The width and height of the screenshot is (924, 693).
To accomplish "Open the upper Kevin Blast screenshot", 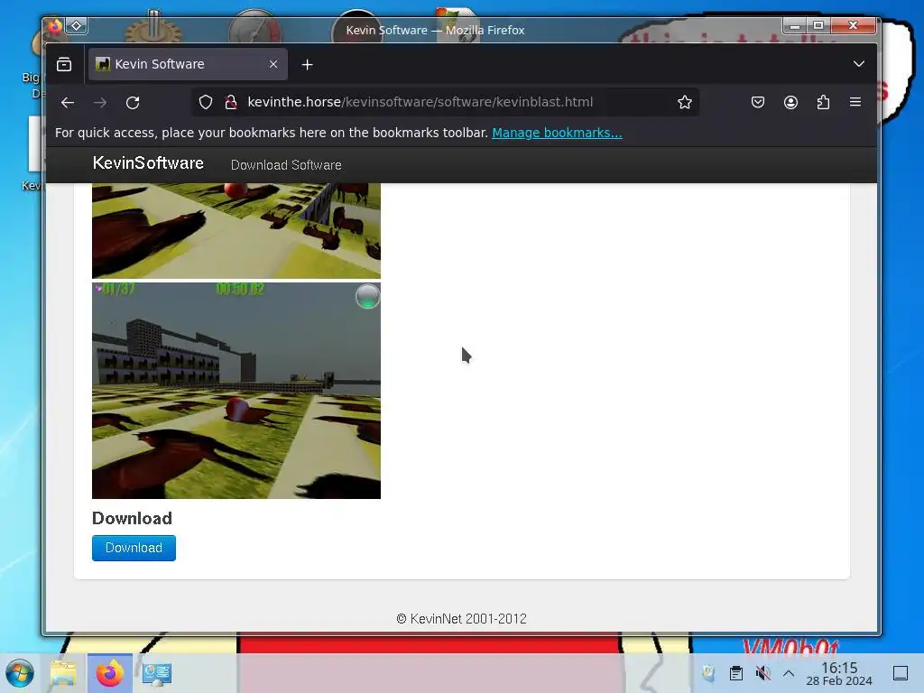I will pyautogui.click(x=236, y=230).
